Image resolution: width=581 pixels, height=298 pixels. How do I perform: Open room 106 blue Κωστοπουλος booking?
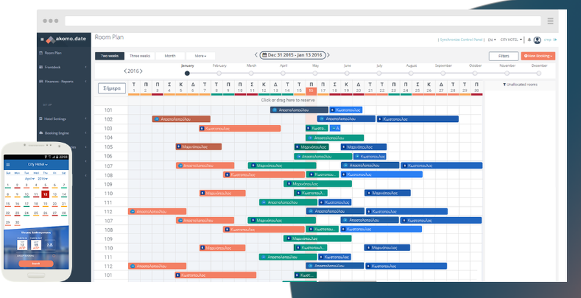point(370,156)
